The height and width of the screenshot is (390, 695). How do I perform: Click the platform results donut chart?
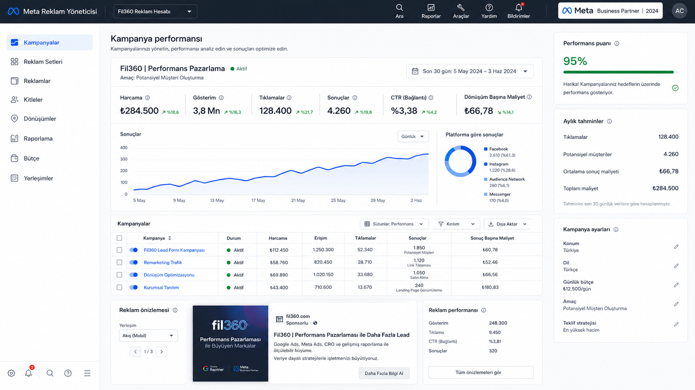click(x=460, y=161)
